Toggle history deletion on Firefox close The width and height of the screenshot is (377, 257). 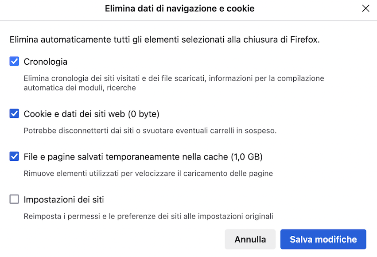coord(14,62)
